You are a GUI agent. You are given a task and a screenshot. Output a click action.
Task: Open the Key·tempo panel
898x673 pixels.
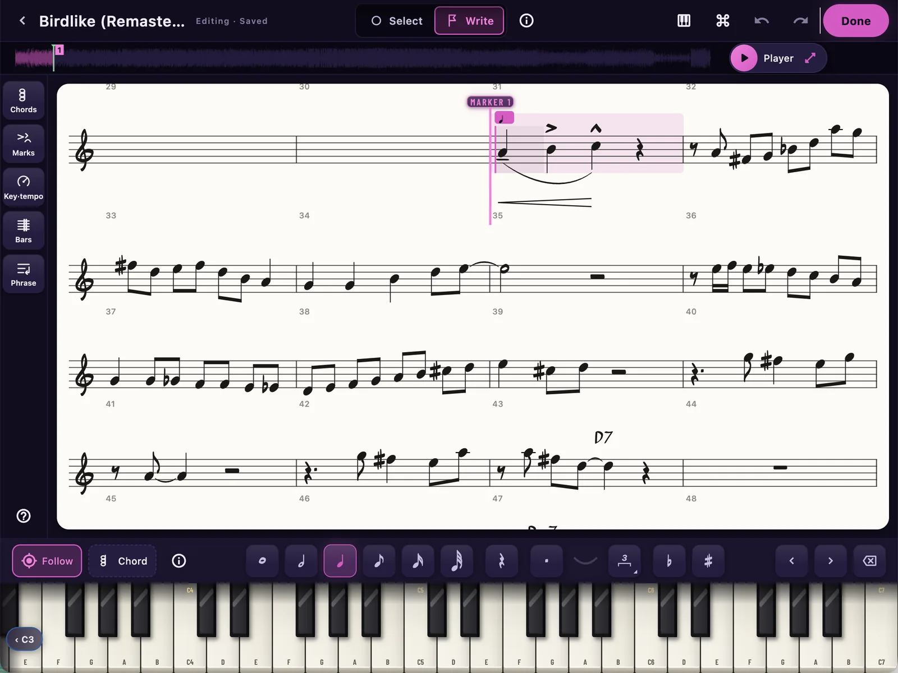tap(24, 187)
